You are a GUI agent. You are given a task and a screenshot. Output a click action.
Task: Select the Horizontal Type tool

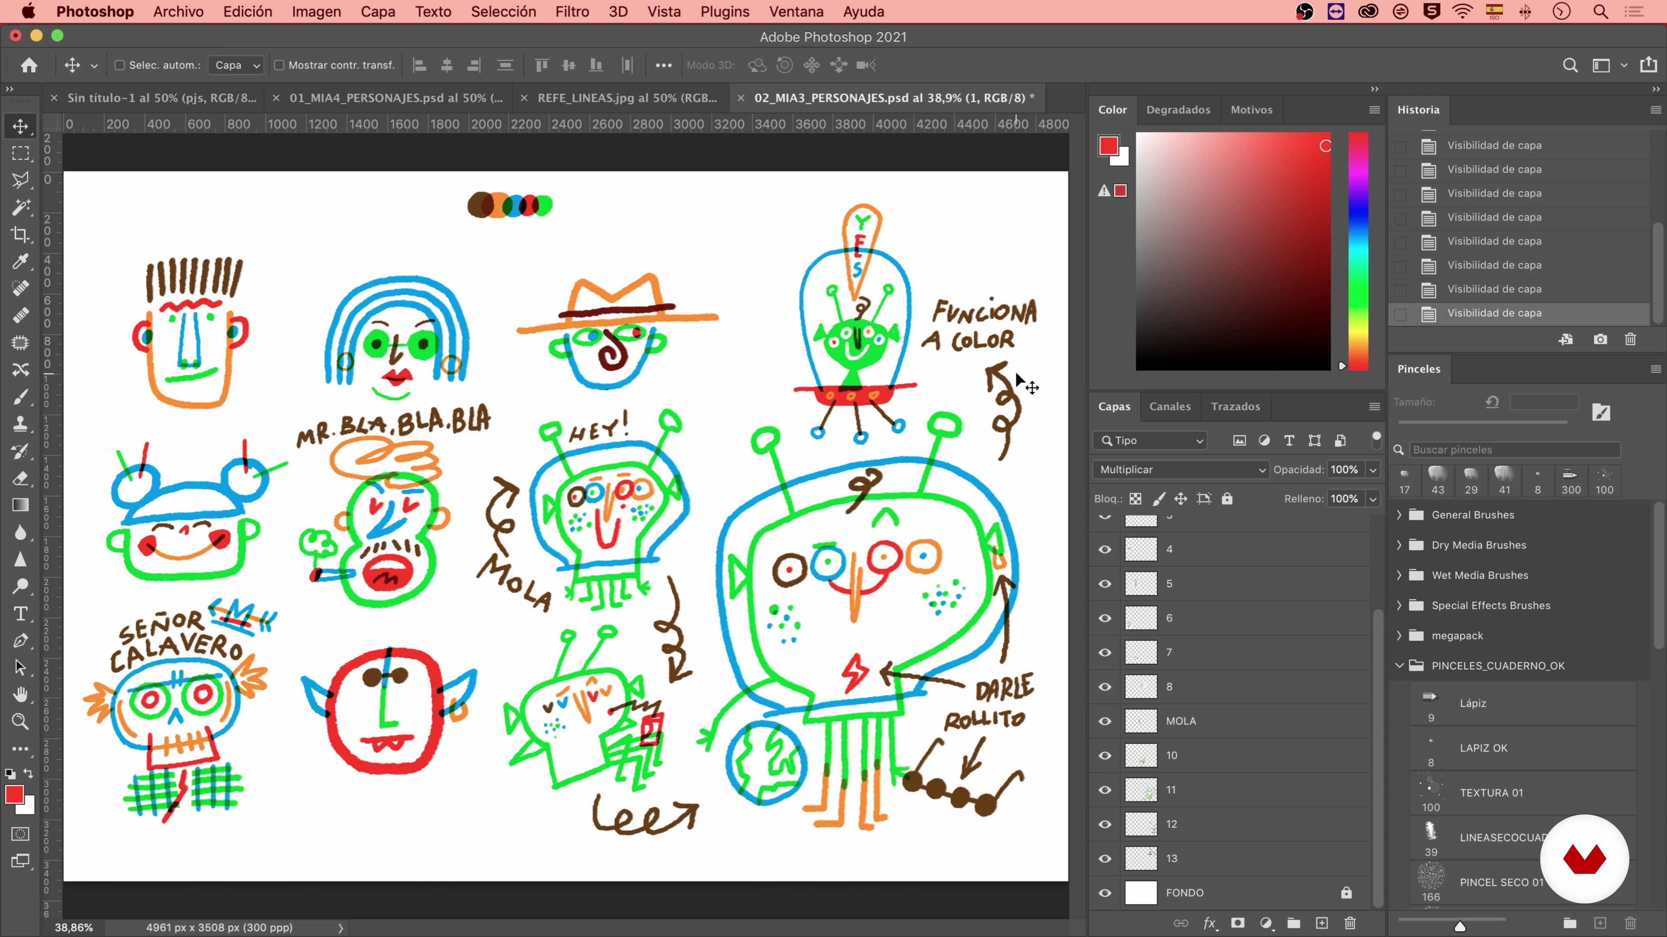(20, 613)
